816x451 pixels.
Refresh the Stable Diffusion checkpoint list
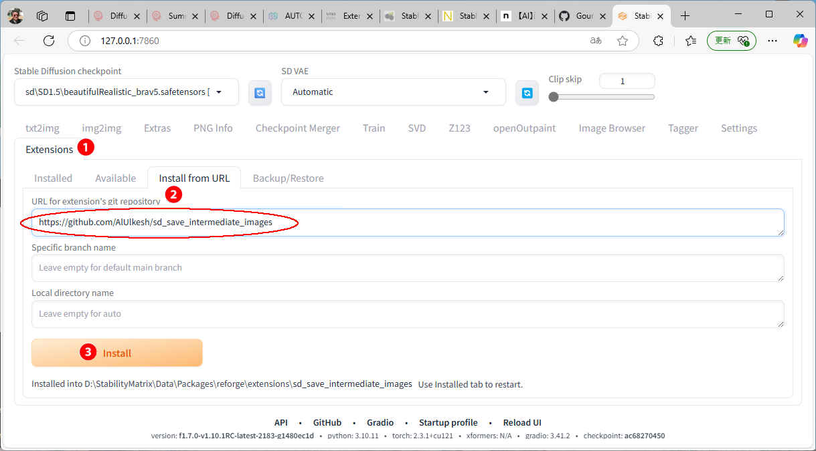260,93
